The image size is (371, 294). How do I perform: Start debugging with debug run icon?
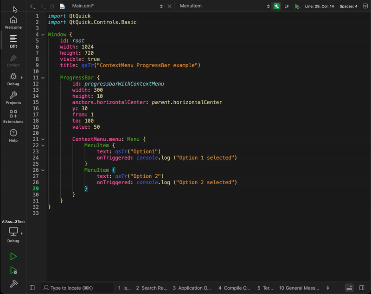click(x=13, y=270)
